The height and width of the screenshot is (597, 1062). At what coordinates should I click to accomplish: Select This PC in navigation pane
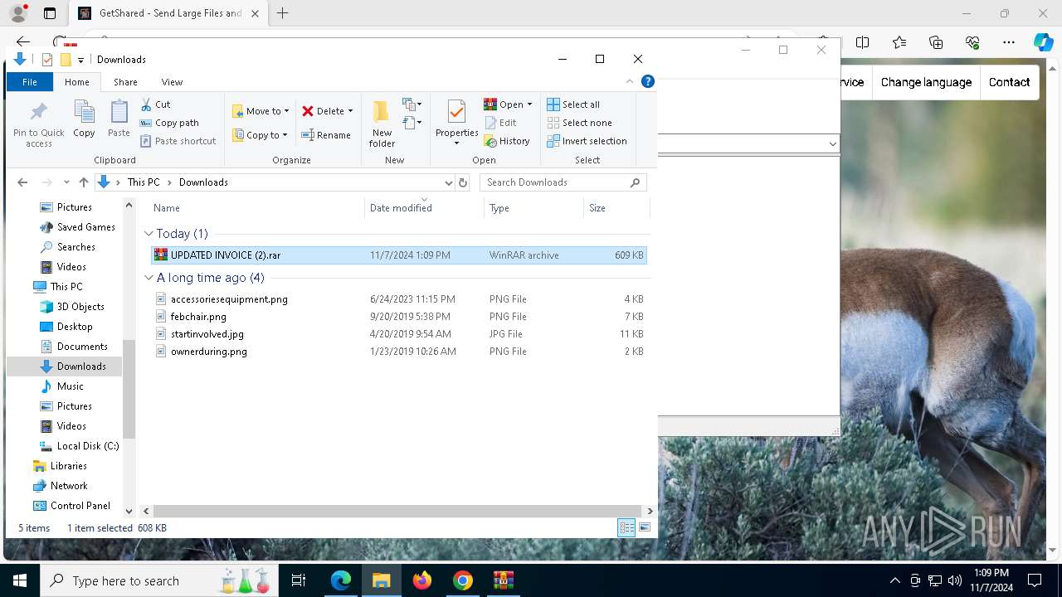pos(58,287)
